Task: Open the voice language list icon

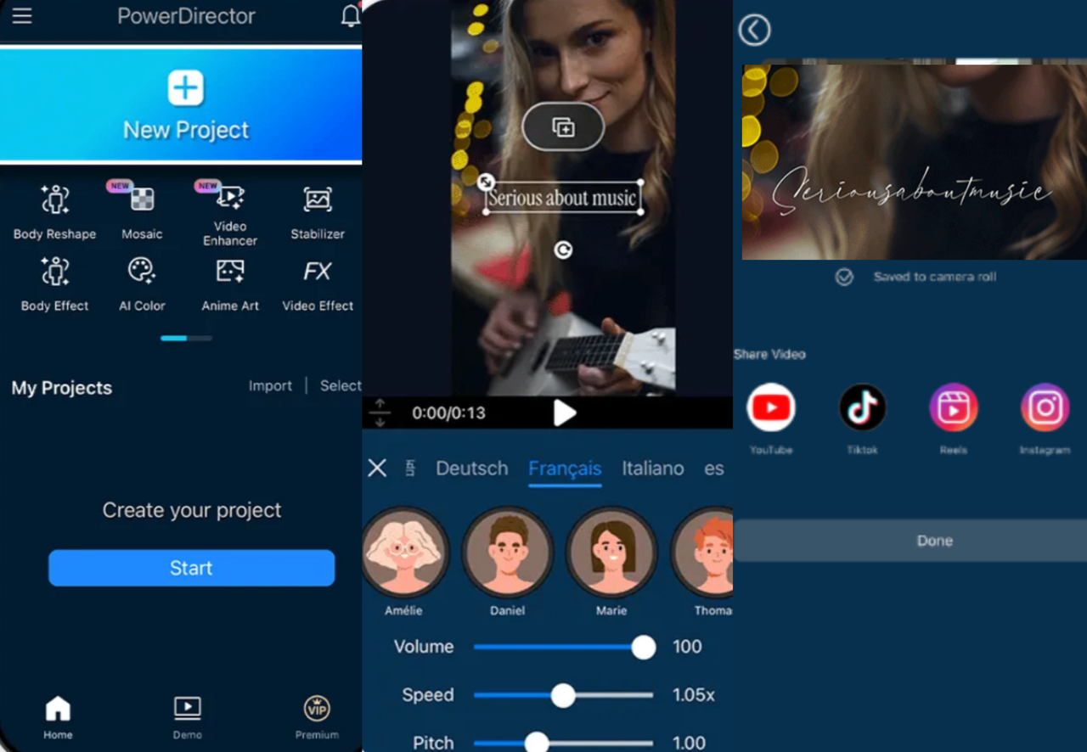Action: 409,468
